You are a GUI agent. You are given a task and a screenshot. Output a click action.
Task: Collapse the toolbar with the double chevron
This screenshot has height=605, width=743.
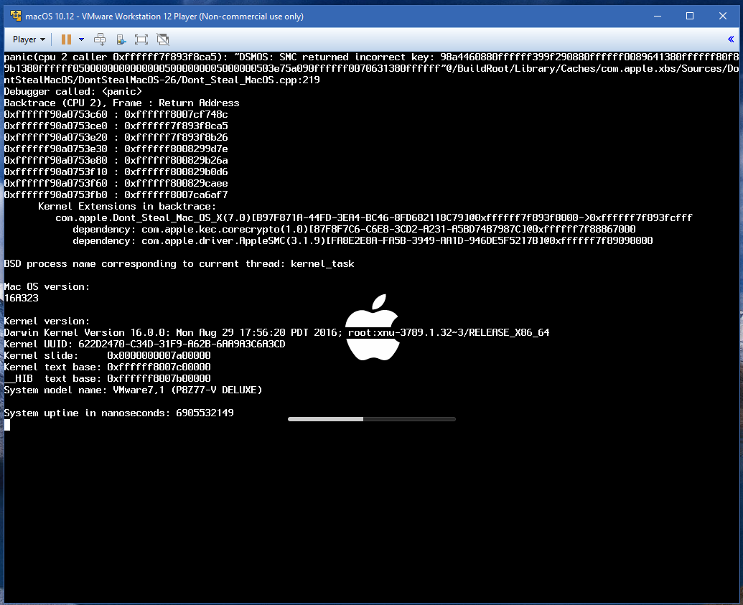731,39
